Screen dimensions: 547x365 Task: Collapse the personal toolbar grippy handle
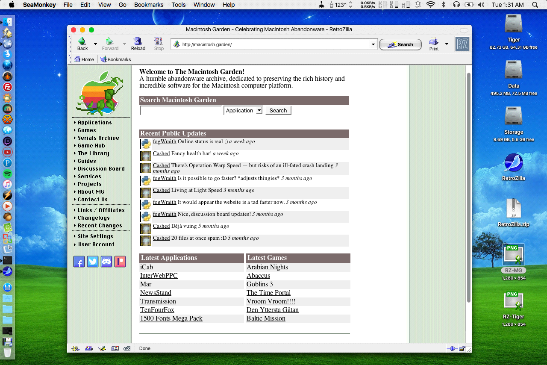click(x=70, y=59)
